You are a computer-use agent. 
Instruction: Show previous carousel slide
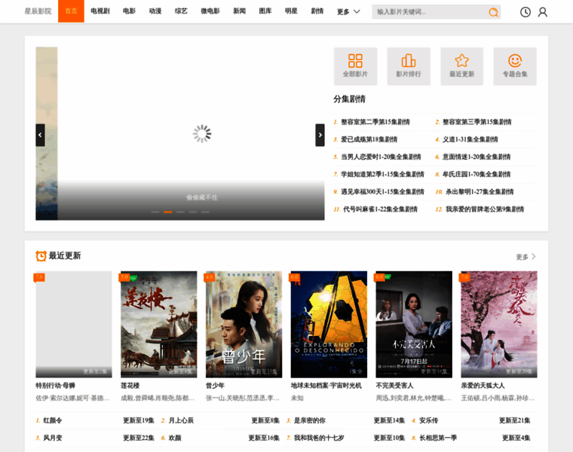40,135
